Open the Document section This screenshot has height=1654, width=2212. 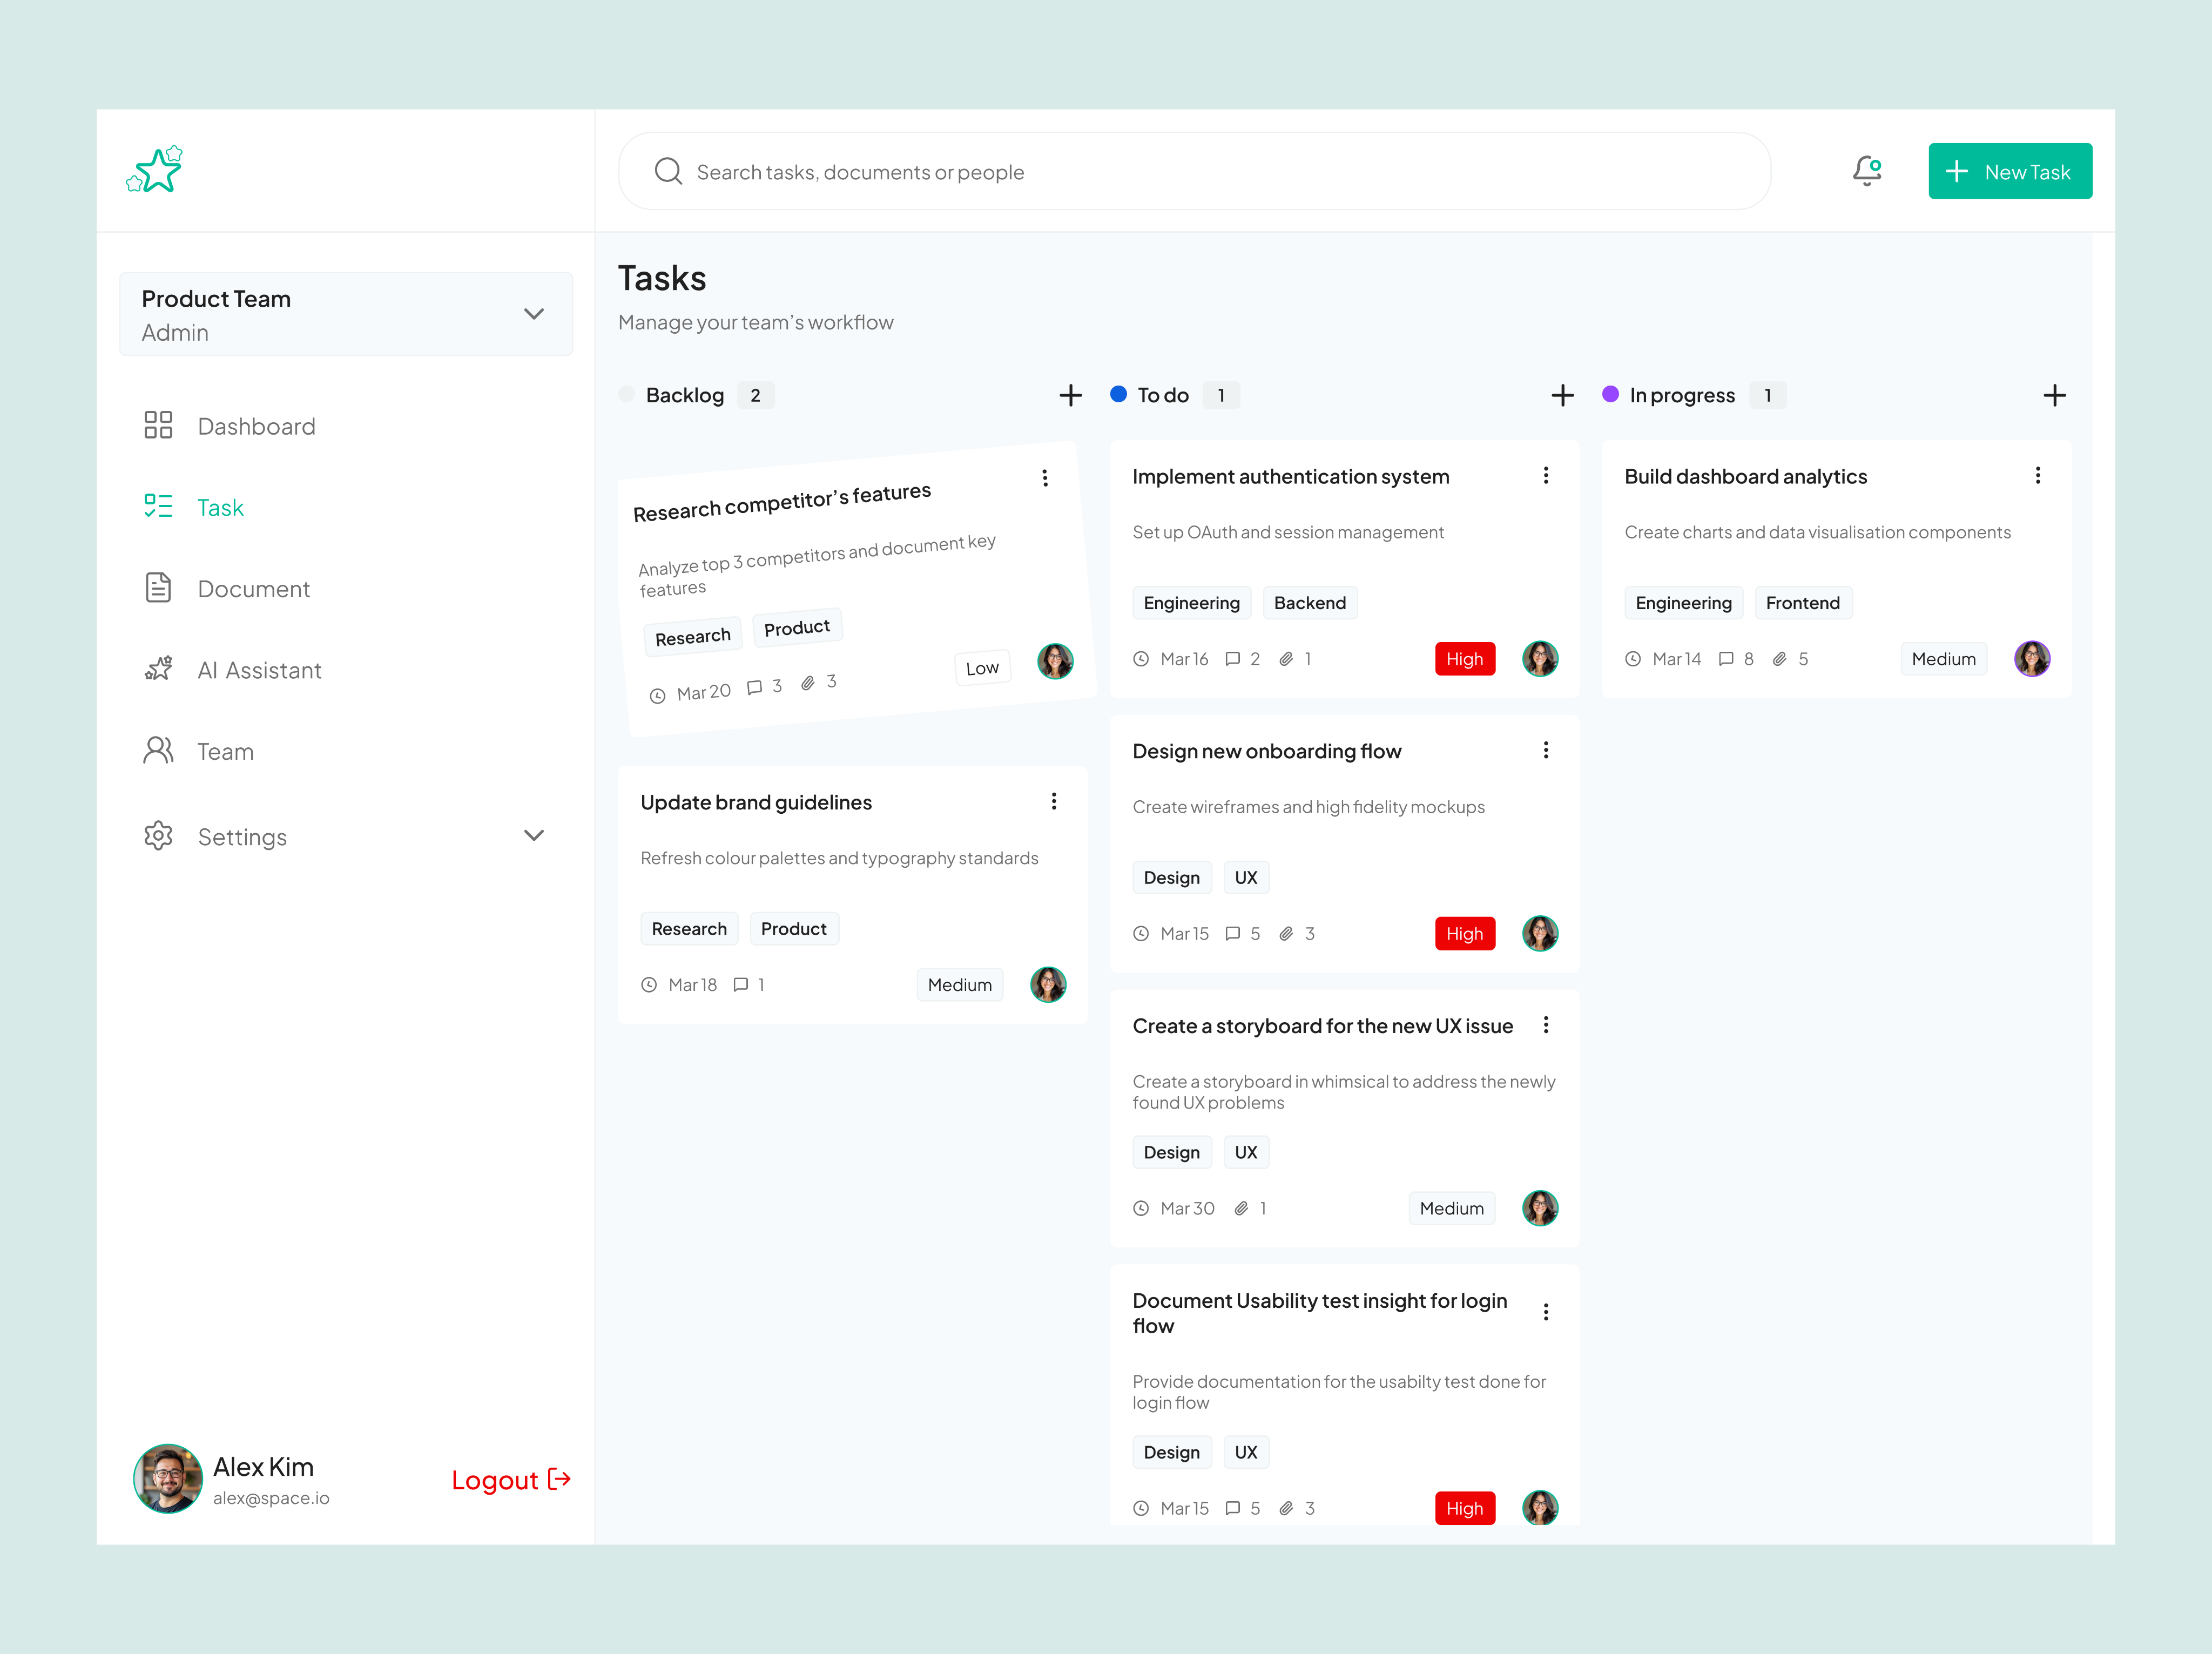253,589
